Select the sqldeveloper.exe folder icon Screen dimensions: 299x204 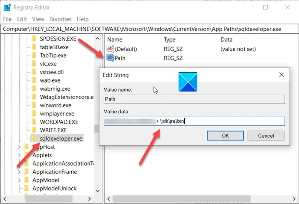click(34, 138)
